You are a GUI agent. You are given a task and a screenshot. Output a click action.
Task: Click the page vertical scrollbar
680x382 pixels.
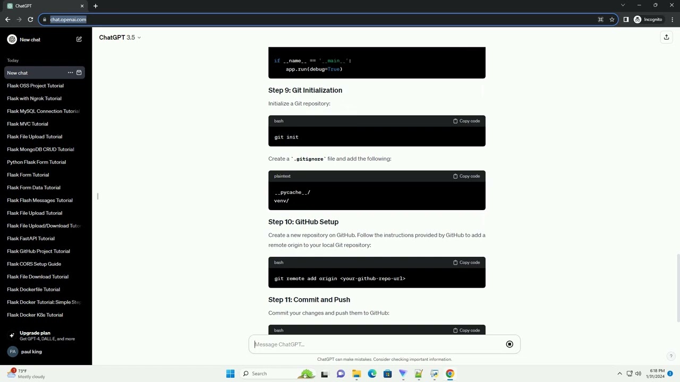click(x=677, y=288)
